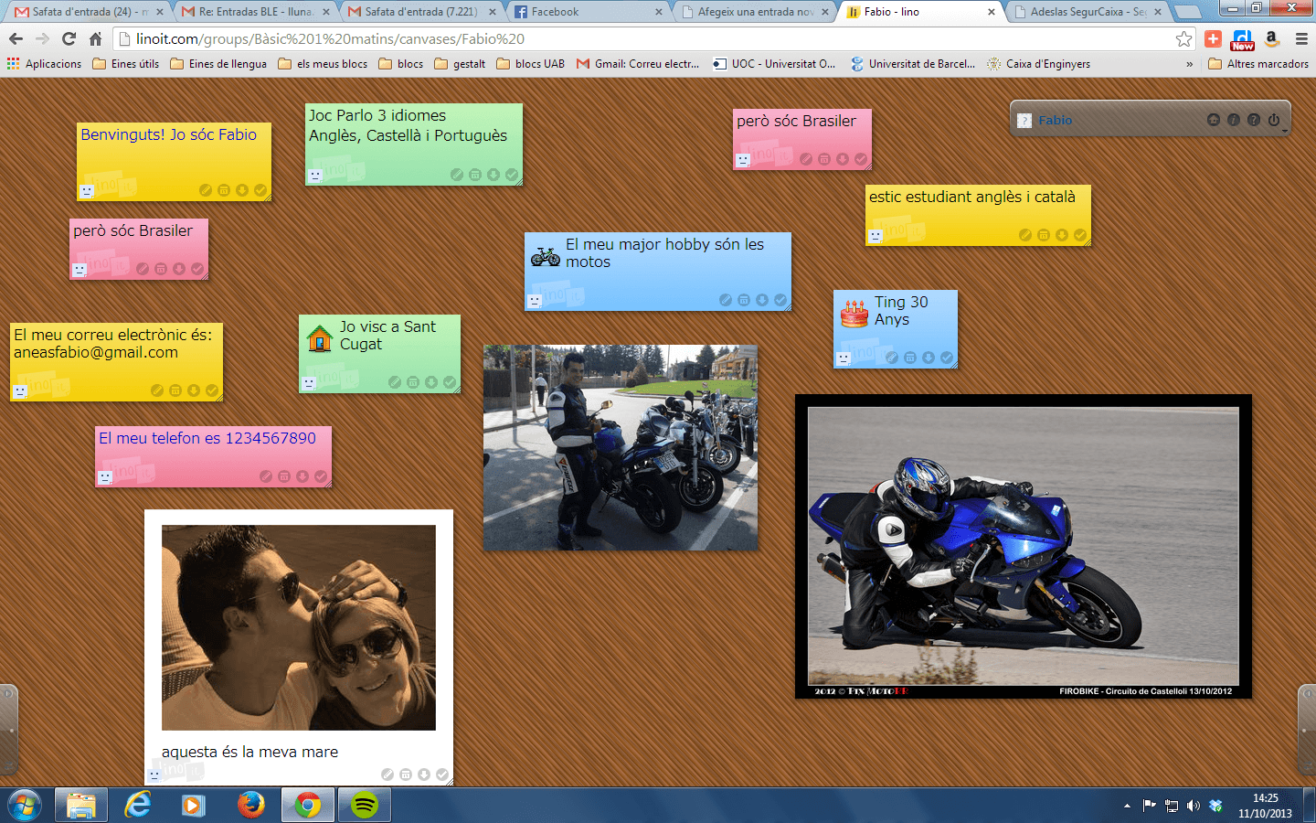Viewport: 1316px width, 823px height.
Task: Show more bookmarks with the chevron
Action: point(1189,64)
